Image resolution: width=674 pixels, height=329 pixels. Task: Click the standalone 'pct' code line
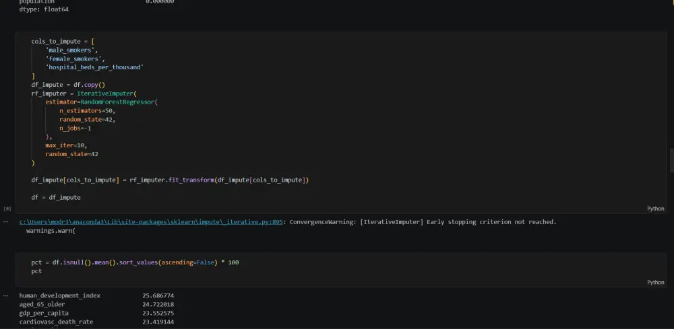tap(36, 271)
